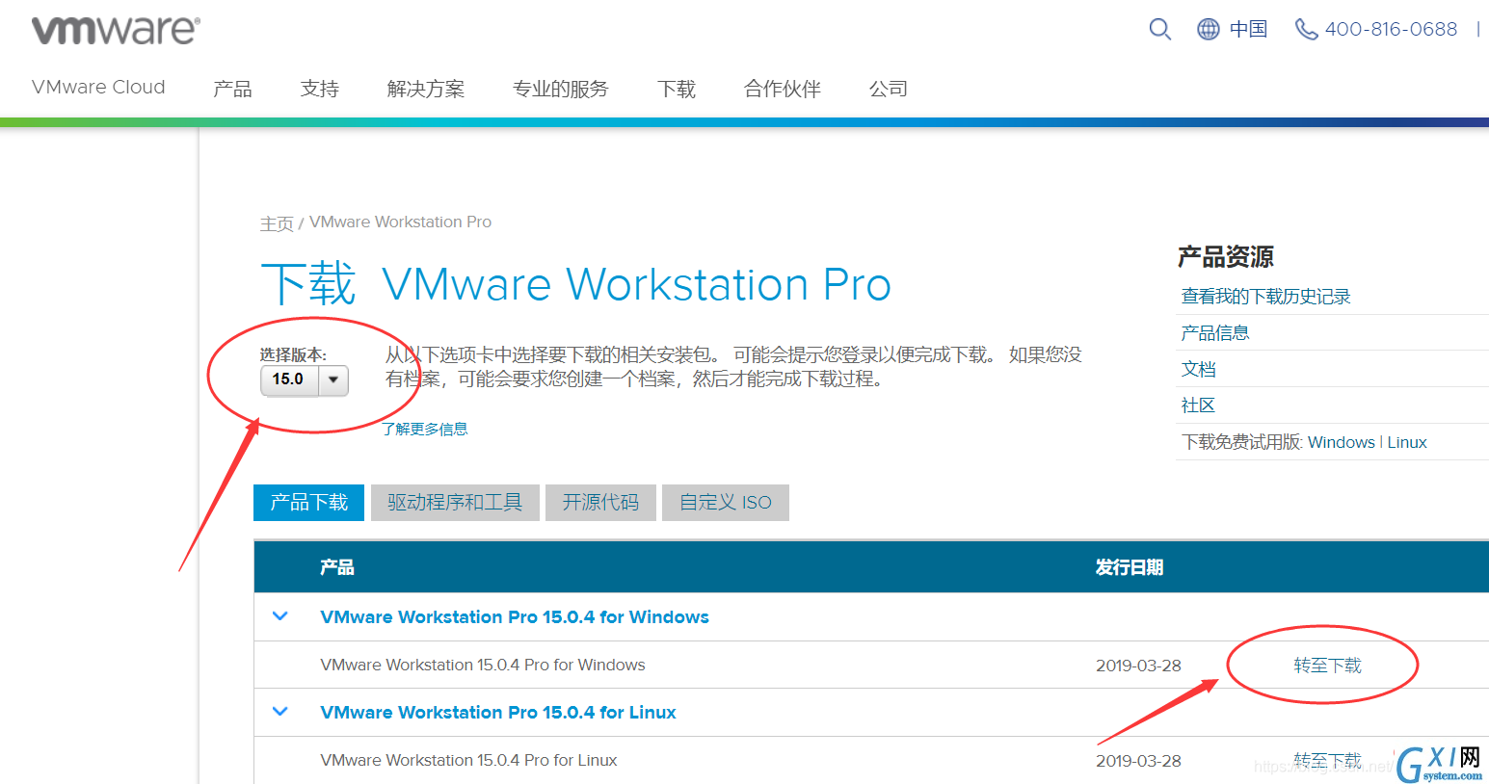Screen dimensions: 1489x784
Task: Click the Linux free trial link
Action: coord(1406,443)
